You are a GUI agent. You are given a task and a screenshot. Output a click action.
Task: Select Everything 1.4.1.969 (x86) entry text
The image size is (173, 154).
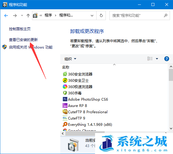(90, 125)
